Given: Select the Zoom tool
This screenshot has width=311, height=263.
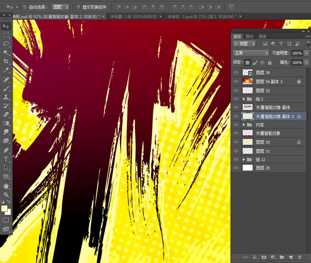Looking at the screenshot, I should [6, 195].
